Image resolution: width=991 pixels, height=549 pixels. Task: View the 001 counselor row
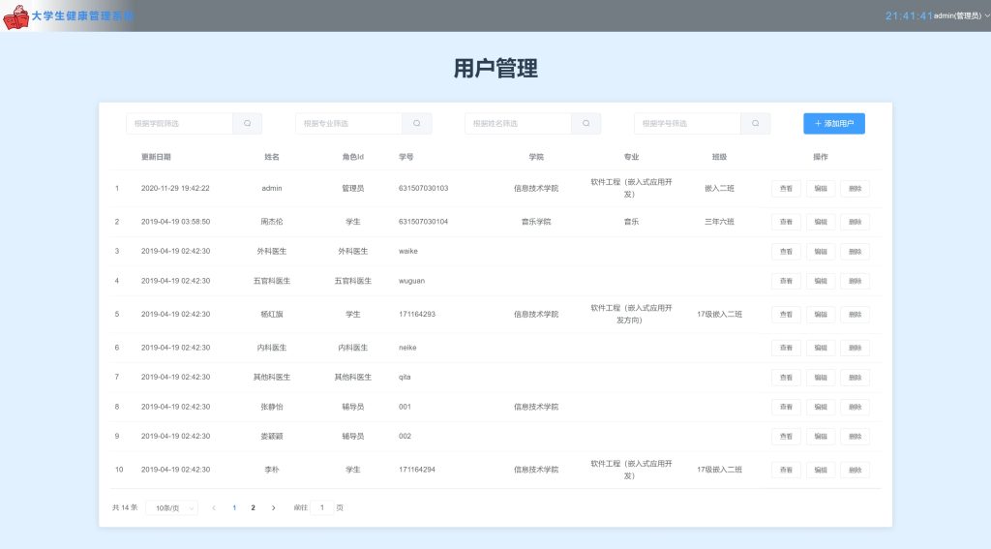[786, 407]
